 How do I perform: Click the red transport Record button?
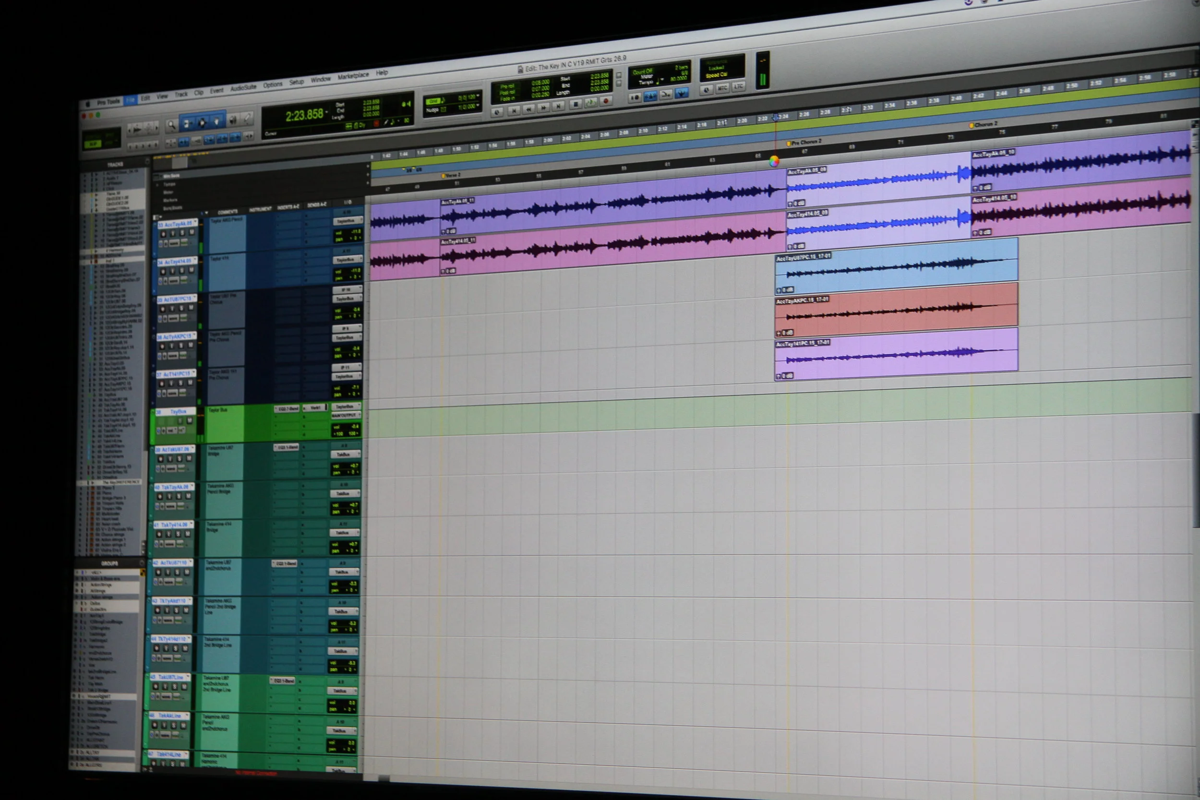(606, 102)
